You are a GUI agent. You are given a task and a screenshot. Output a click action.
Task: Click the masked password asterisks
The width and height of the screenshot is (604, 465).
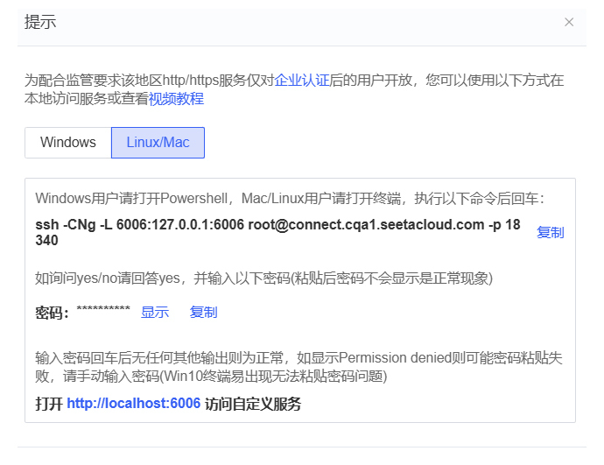103,309
